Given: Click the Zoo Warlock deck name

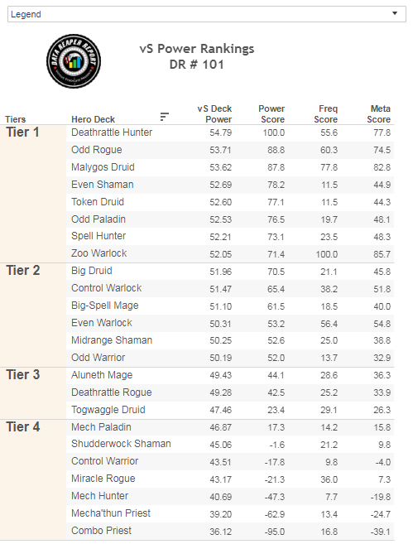Looking at the screenshot, I should click(x=98, y=253).
